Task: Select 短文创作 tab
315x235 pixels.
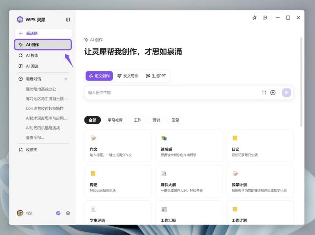Action: [x=99, y=76]
